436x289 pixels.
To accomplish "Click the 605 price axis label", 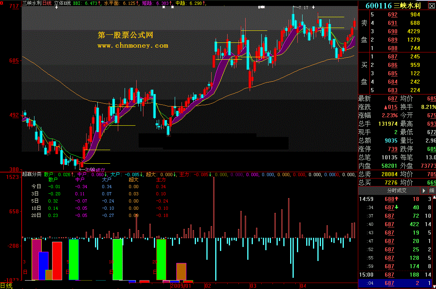I will [x=14, y=61].
